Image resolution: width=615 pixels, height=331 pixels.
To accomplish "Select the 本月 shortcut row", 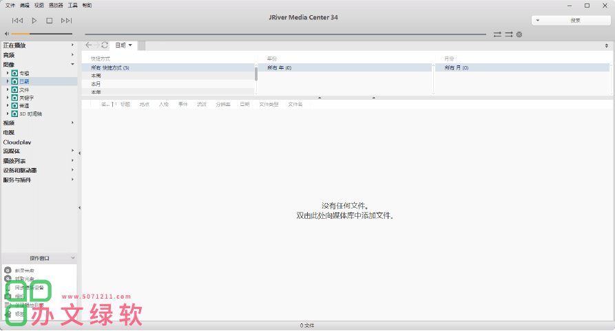I will [168, 84].
